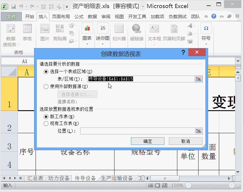
Task: Click range selector icon for 表/区域 field
Action: [199, 79]
